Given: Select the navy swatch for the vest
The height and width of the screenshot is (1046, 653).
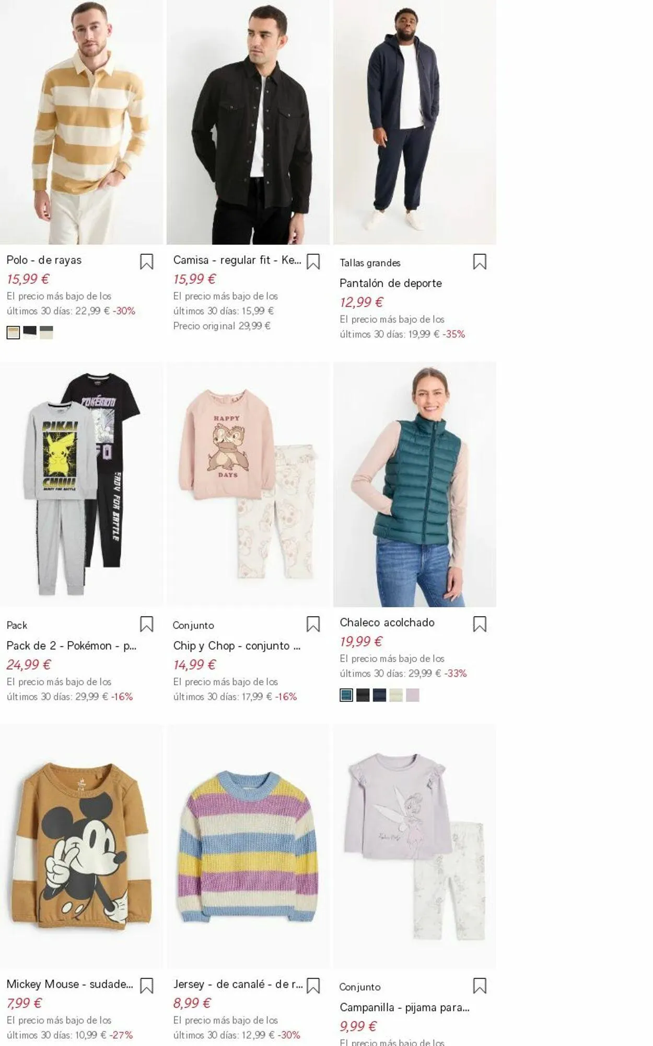Looking at the screenshot, I should (x=379, y=695).
